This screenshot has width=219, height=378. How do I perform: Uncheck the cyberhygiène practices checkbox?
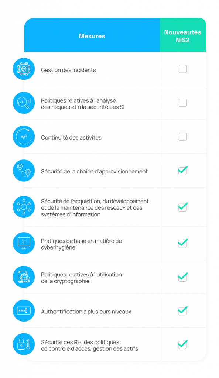point(182,243)
